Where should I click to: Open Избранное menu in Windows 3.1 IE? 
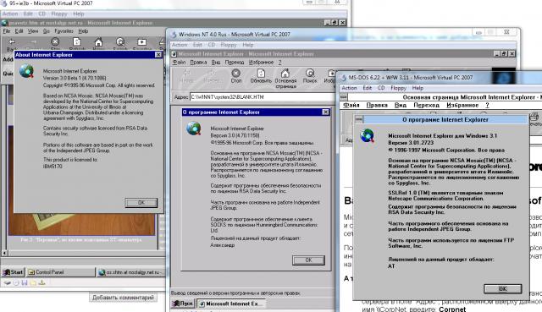pyautogui.click(x=462, y=105)
